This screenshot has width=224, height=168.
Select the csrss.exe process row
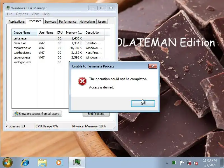pyautogui.click(x=58, y=38)
